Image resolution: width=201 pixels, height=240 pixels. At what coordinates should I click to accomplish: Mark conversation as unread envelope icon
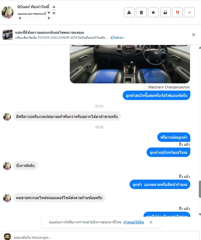click(x=165, y=12)
